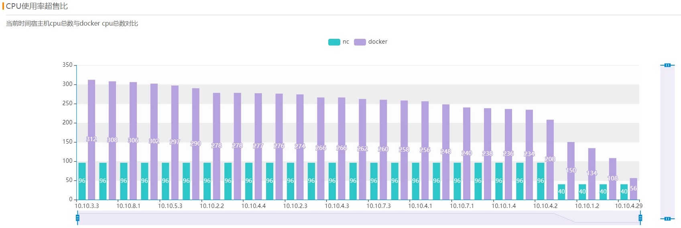This screenshot has width=681, height=228.
Task: Click x-axis label 10.10.4.29
Action: 629,206
